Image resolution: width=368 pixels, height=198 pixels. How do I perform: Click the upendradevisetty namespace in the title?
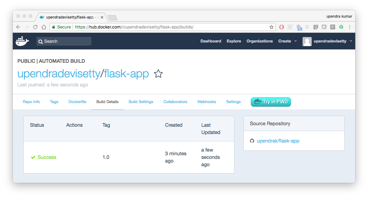click(x=59, y=74)
